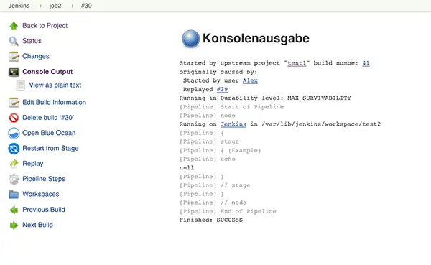Open Blue Ocean view link
Viewport: 431px width, 265px height.
[x=49, y=133]
